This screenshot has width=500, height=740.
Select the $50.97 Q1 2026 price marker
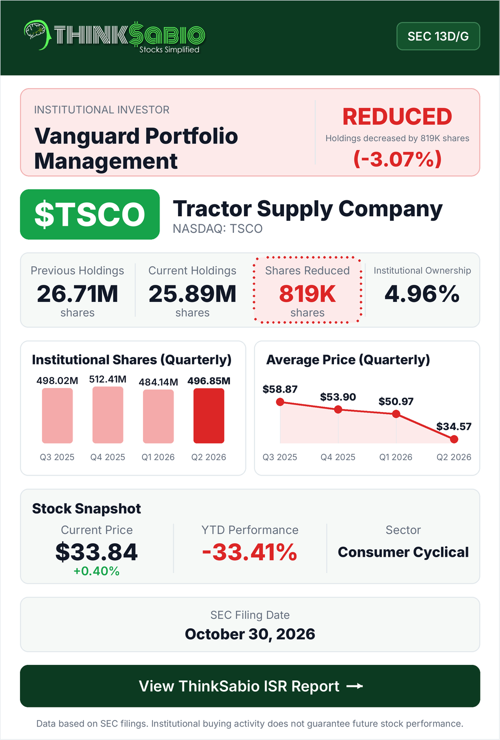(396, 414)
